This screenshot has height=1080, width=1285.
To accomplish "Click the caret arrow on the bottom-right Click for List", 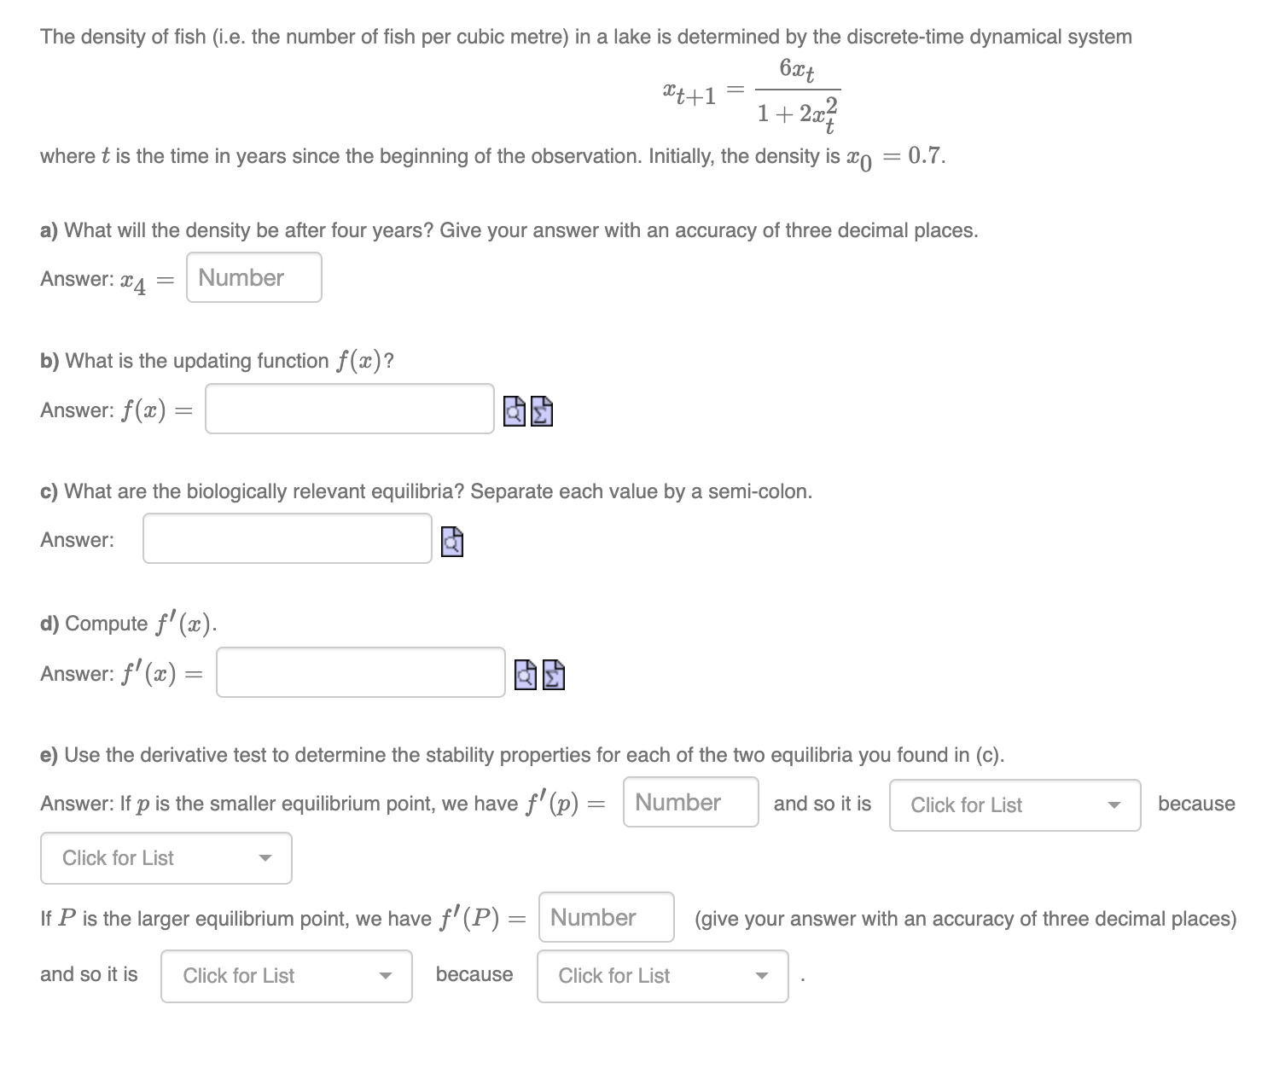I will coord(762,975).
